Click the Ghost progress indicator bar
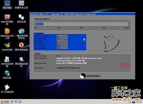The image size is (143, 104). pyautogui.click(x=81, y=24)
